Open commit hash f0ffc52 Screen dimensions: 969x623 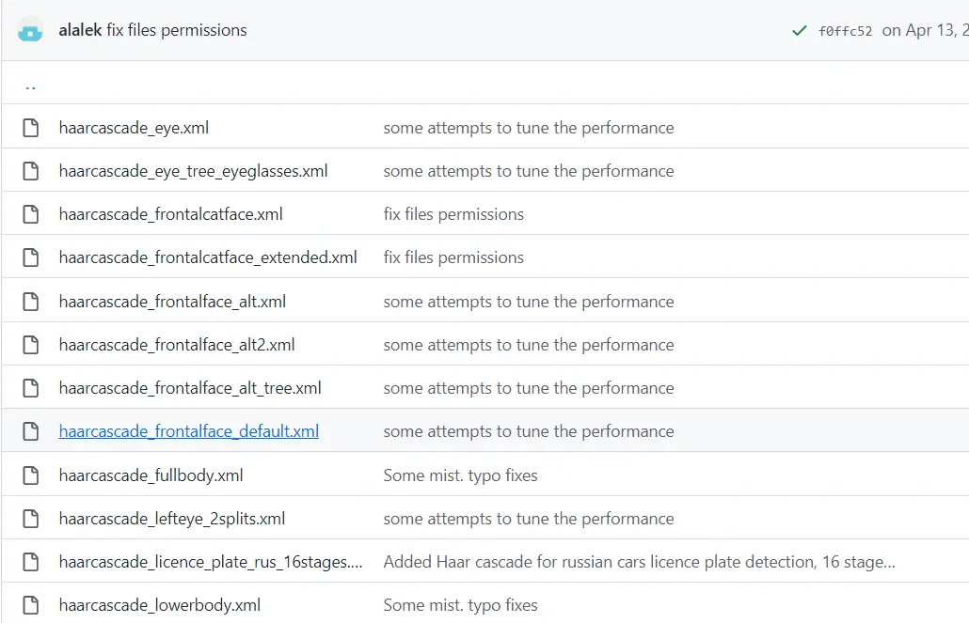click(845, 31)
